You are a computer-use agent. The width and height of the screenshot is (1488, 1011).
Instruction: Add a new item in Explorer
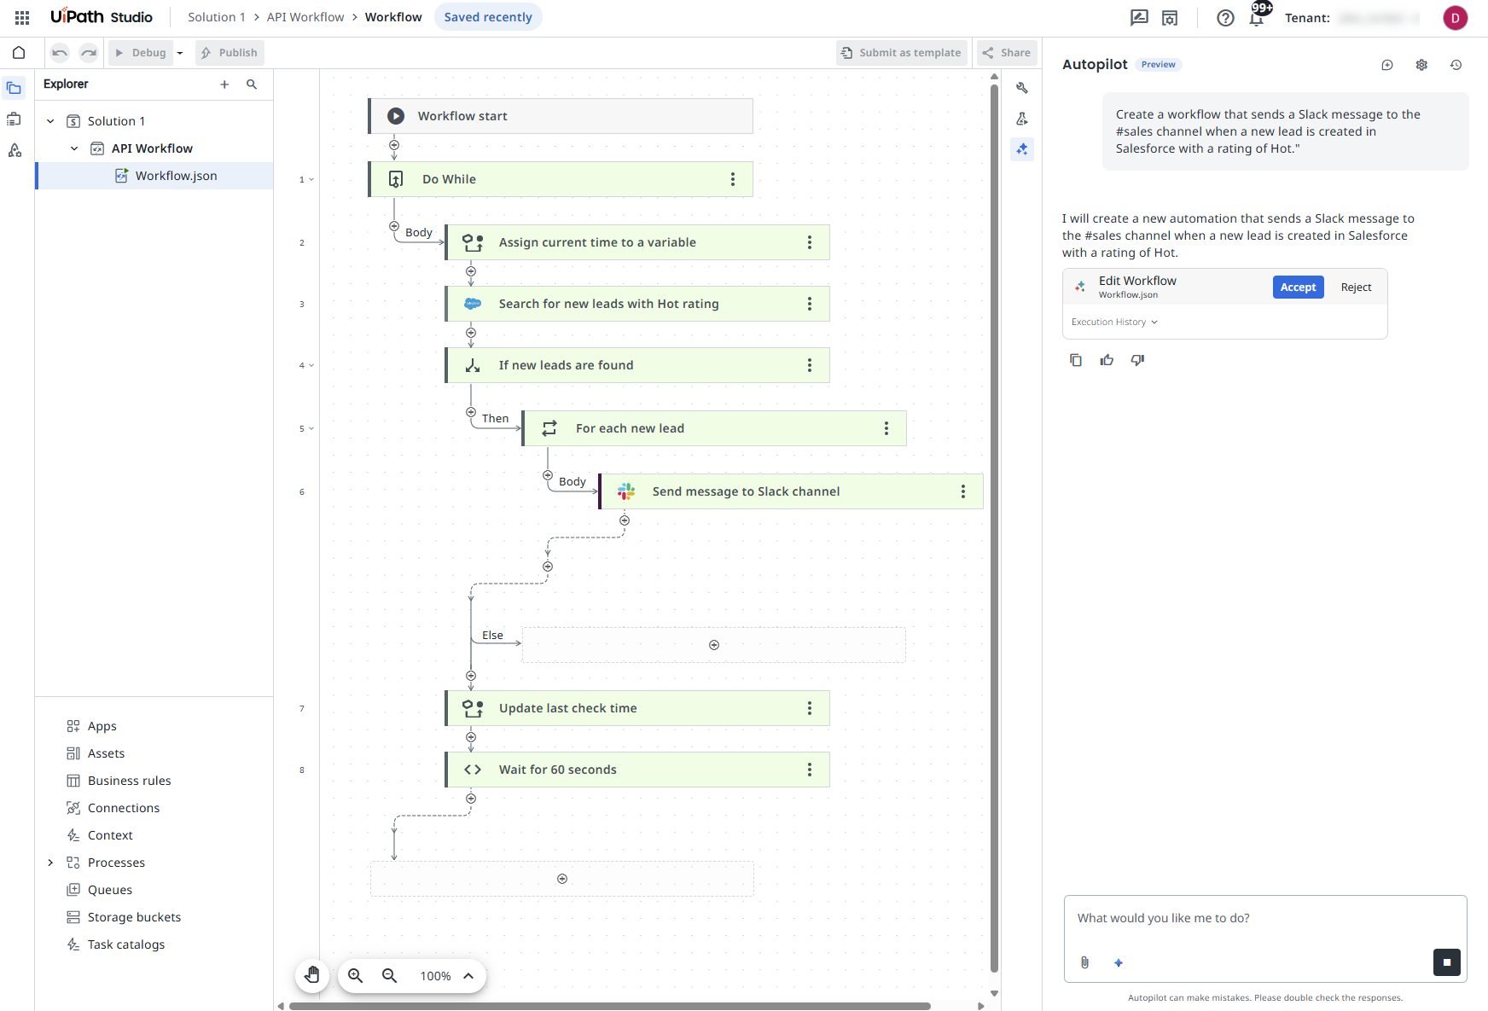click(x=224, y=84)
